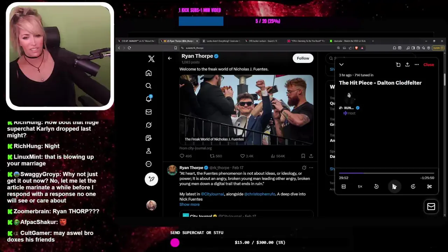Open Messages envelope in X sidebar
Viewport: 448px width, 252px height.
click(148, 112)
